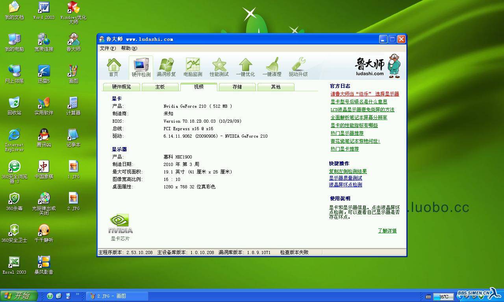Click the NVIDIA 显卡芯片 logo

click(x=120, y=227)
